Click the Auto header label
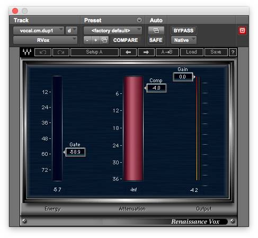This screenshot has height=238, width=258. click(156, 20)
